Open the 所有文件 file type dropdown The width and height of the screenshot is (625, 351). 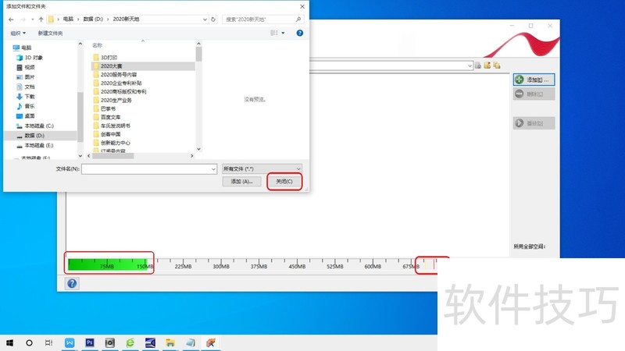tap(262, 168)
